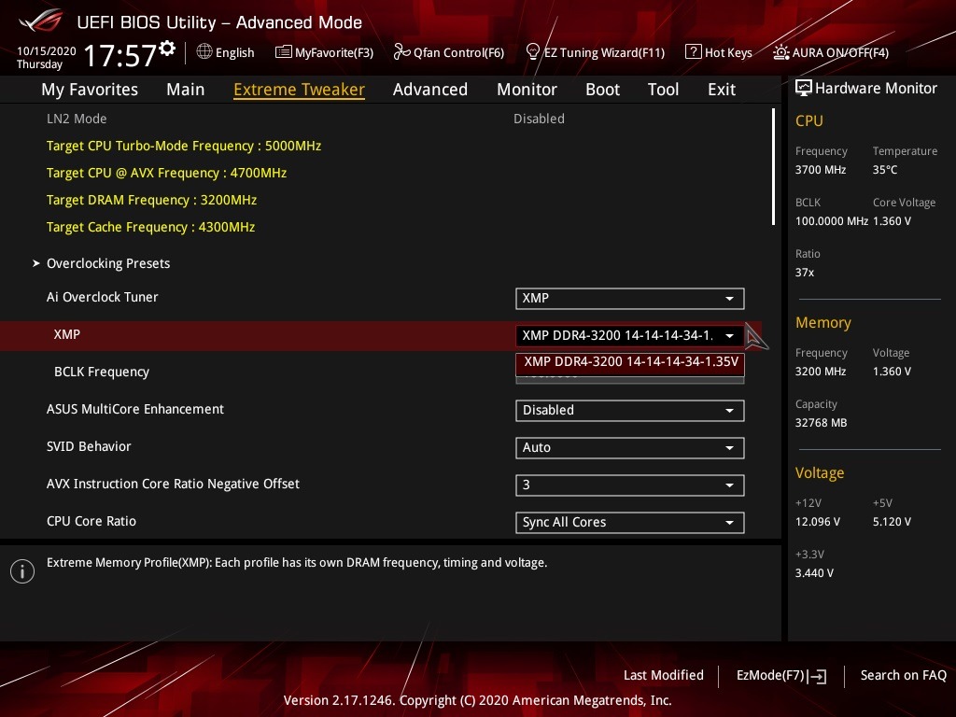
Task: Open the English language selector
Action: [226, 52]
